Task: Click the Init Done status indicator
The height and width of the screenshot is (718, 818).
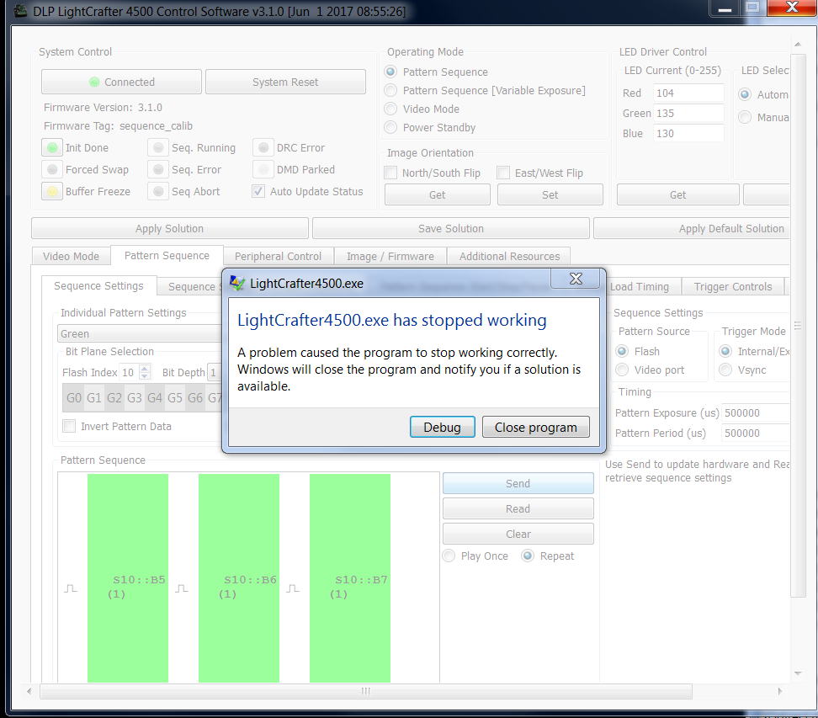Action: [52, 147]
